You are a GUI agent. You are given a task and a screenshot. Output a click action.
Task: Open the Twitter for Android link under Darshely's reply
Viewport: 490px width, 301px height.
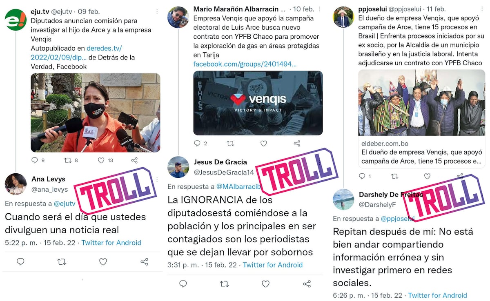438,295
